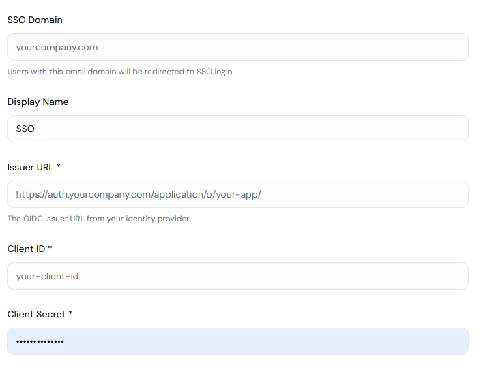Click the SSO login redirect helper text
This screenshot has width=479, height=372.
coord(121,72)
